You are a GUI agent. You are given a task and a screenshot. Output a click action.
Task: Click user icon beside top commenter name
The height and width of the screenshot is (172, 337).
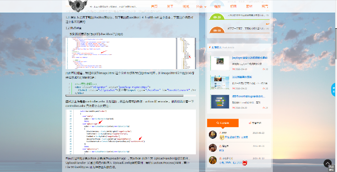[x=220, y=133]
